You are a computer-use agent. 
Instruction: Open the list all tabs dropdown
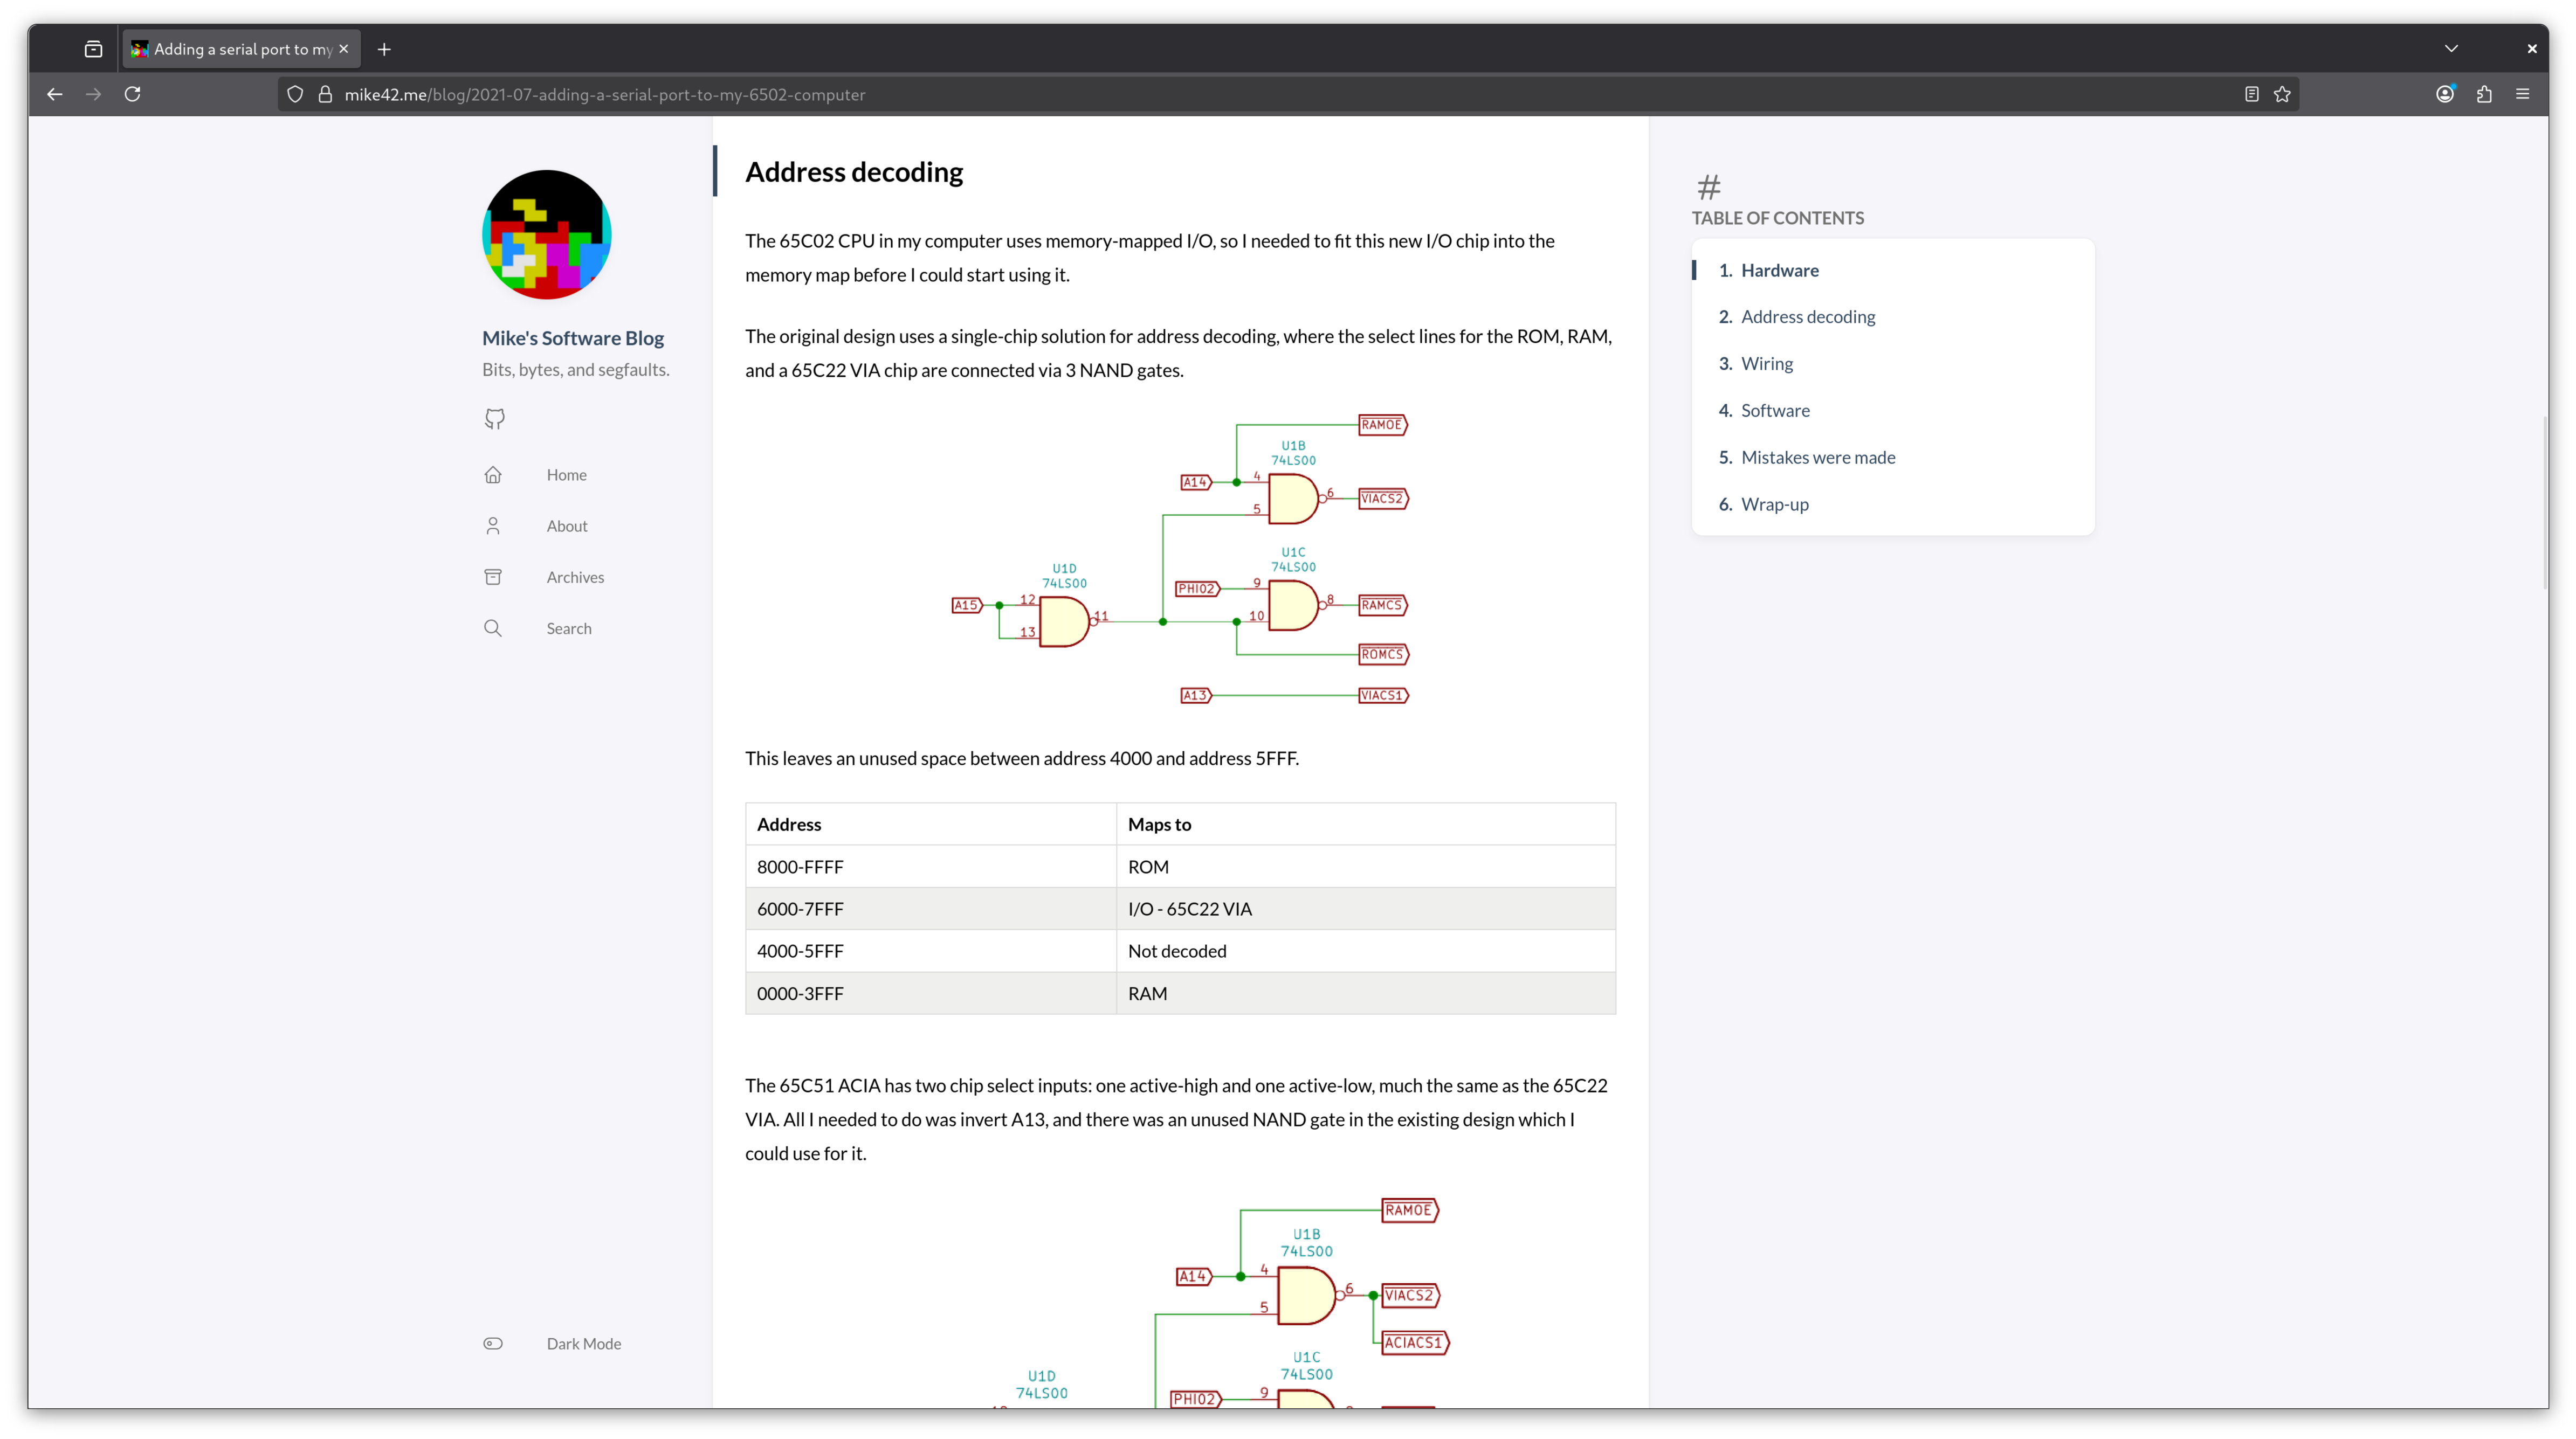(2451, 48)
